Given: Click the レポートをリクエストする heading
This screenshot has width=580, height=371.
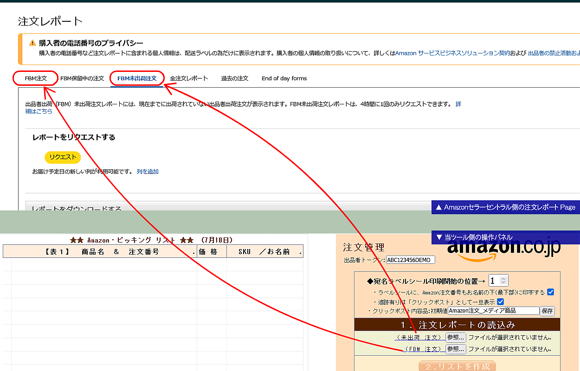Looking at the screenshot, I should pyautogui.click(x=74, y=137).
